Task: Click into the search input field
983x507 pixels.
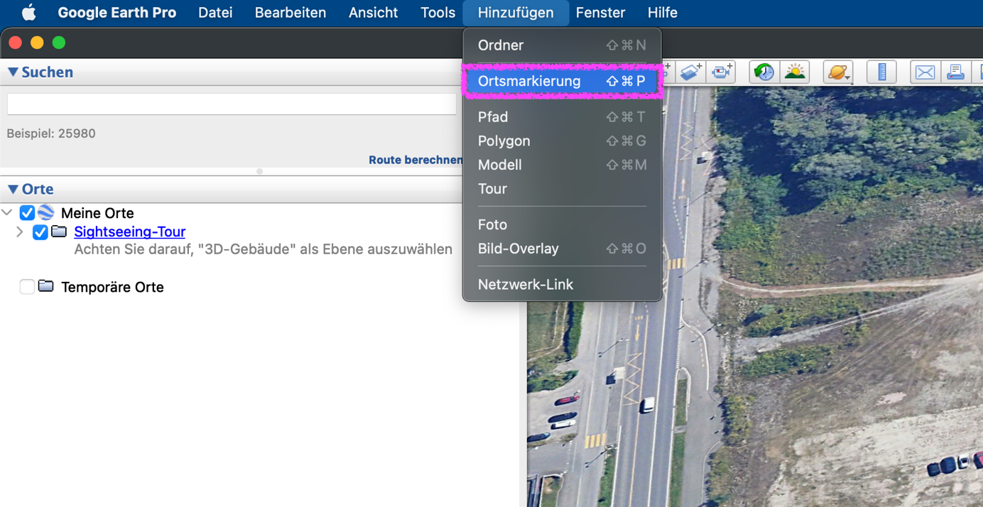Action: [x=232, y=104]
